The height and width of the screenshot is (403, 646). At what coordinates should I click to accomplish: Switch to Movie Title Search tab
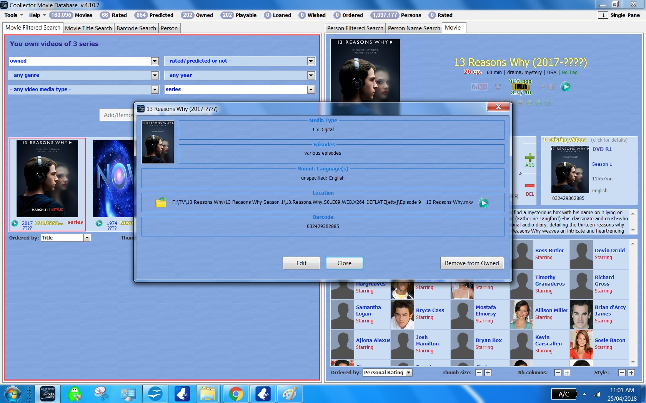pos(88,28)
